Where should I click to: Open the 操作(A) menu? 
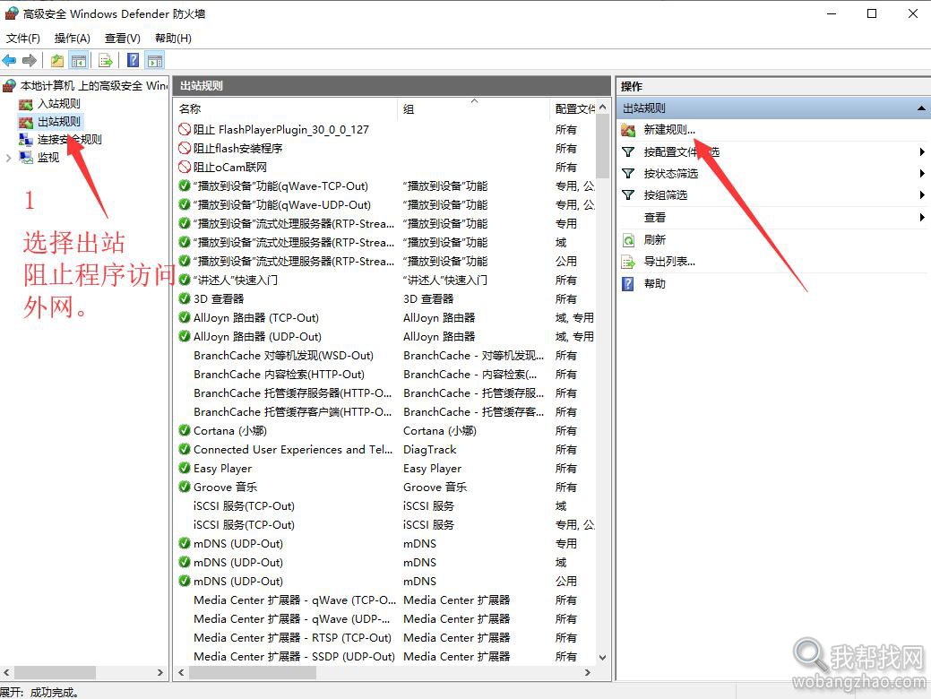pyautogui.click(x=73, y=39)
